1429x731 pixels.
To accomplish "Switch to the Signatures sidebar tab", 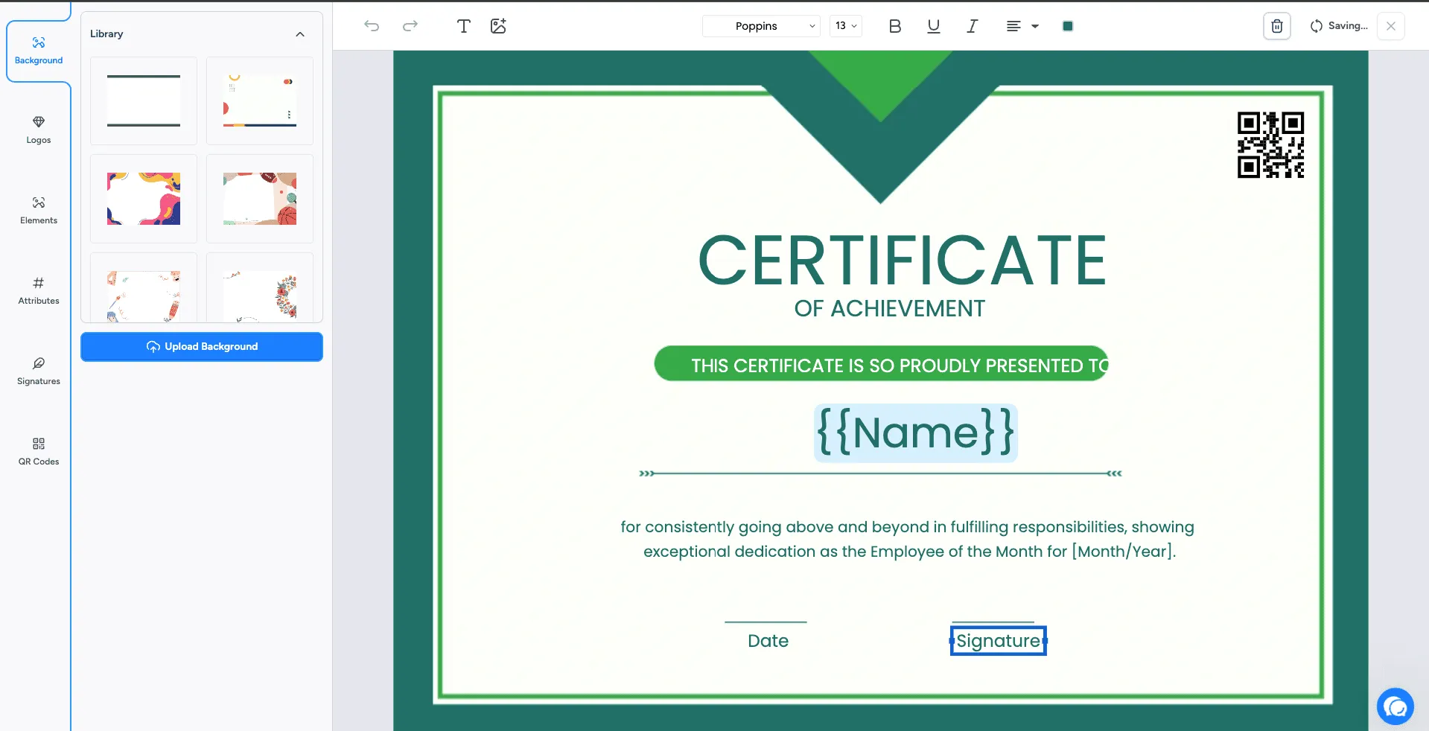I will pyautogui.click(x=39, y=371).
